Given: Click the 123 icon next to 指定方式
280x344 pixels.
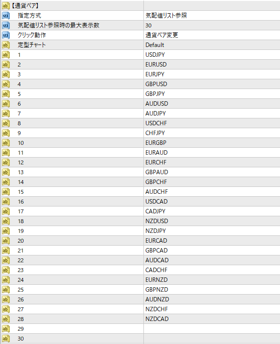Looking at the screenshot, I should click(x=6, y=16).
